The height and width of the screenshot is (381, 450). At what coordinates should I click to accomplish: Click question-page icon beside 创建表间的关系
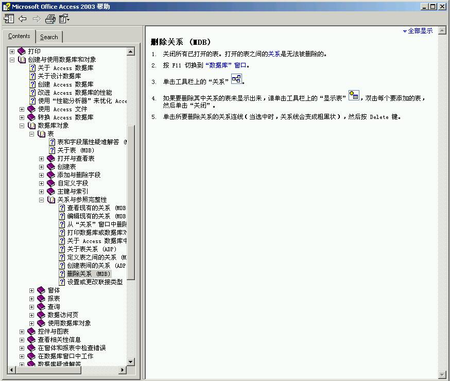pos(62,266)
